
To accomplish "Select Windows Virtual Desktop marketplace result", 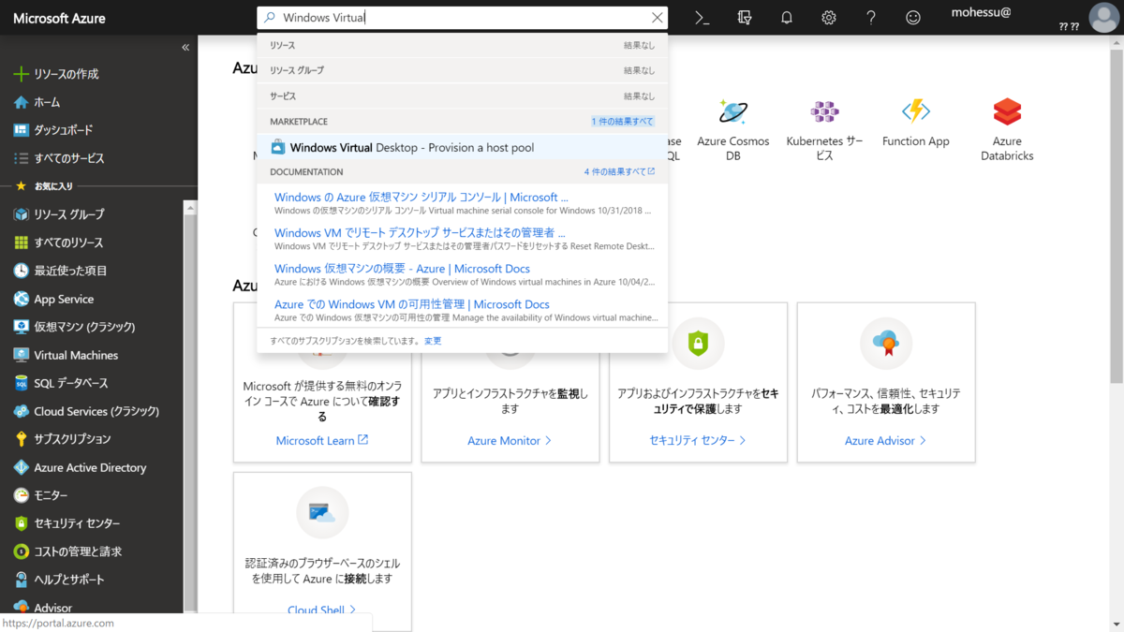I will [x=463, y=147].
